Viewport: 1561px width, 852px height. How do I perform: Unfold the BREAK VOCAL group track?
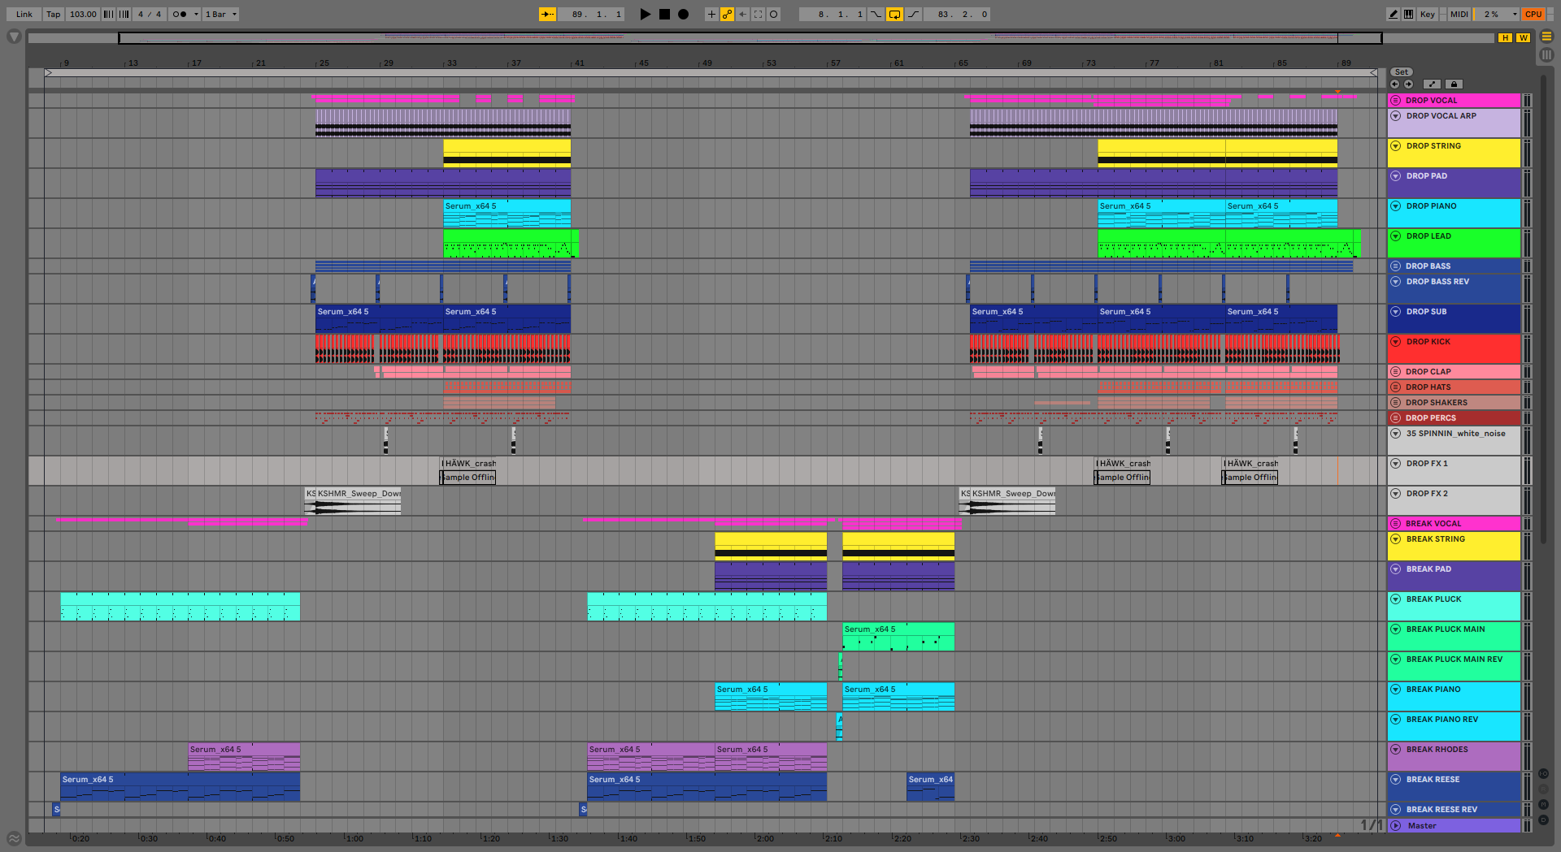pyautogui.click(x=1396, y=524)
